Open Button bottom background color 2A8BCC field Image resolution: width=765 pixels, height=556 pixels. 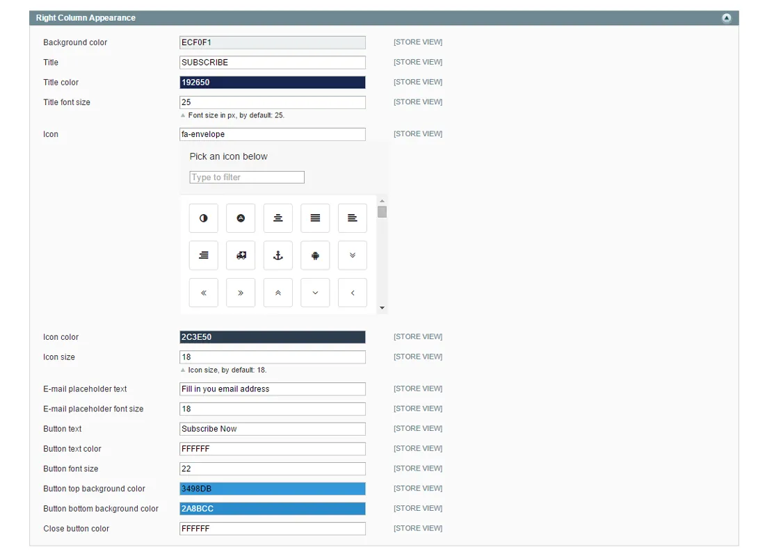click(272, 509)
